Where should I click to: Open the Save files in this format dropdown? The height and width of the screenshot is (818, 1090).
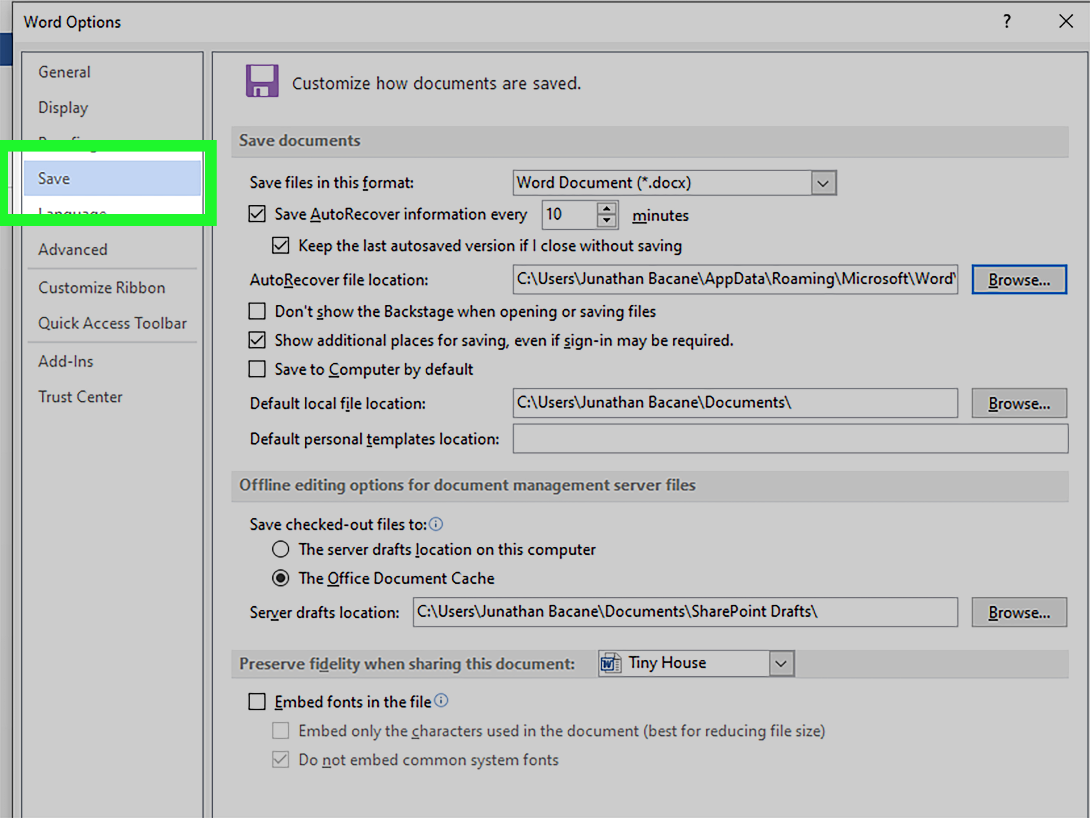coord(823,183)
